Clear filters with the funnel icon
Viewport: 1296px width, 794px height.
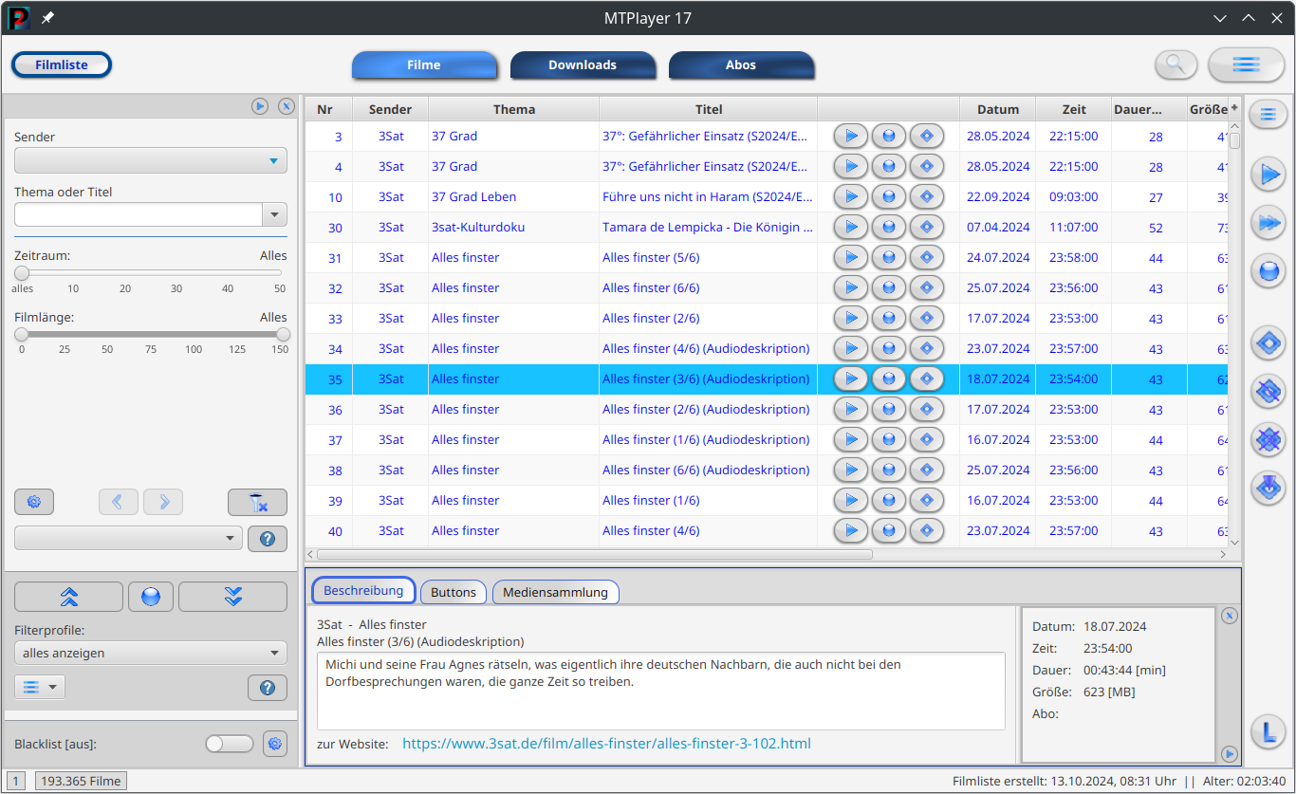point(257,502)
